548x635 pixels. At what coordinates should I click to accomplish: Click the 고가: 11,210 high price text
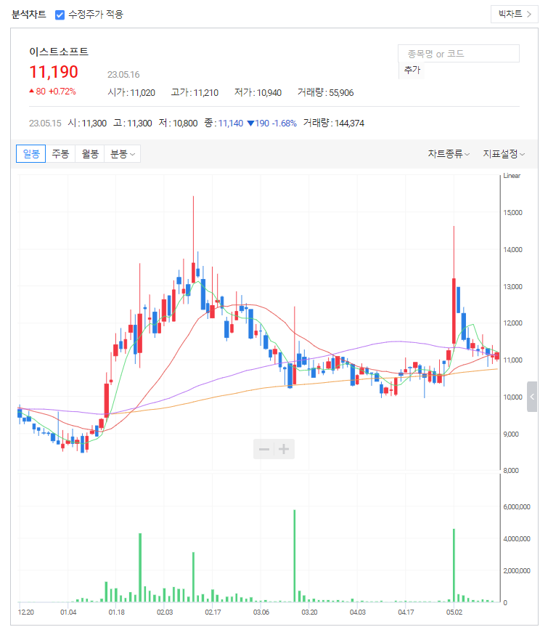pos(195,93)
